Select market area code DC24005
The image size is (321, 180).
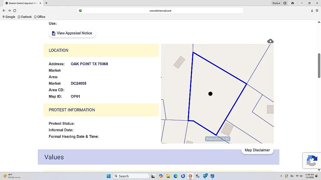click(x=78, y=83)
